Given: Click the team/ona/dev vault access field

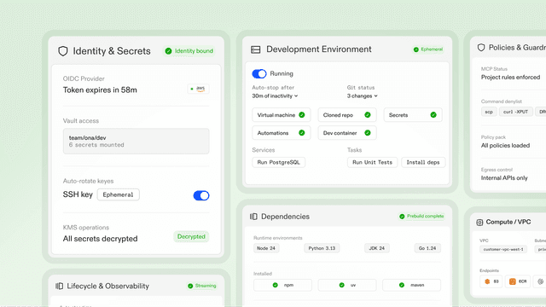Looking at the screenshot, I should tap(136, 142).
